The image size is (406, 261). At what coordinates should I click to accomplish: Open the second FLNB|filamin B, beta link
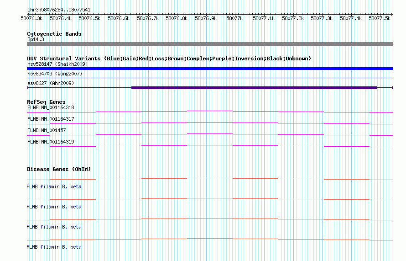click(54, 207)
